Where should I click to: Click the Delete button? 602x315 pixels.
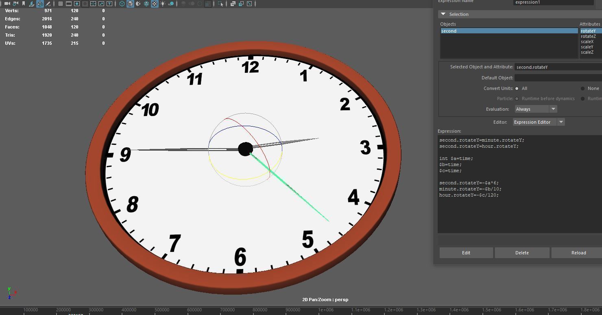coord(522,253)
